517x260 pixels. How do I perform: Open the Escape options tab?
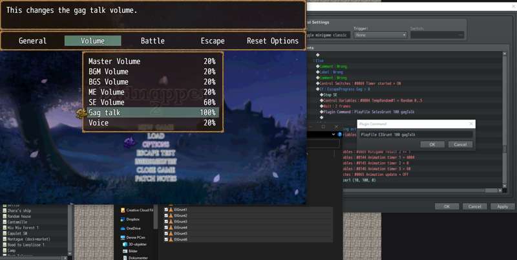coord(213,41)
